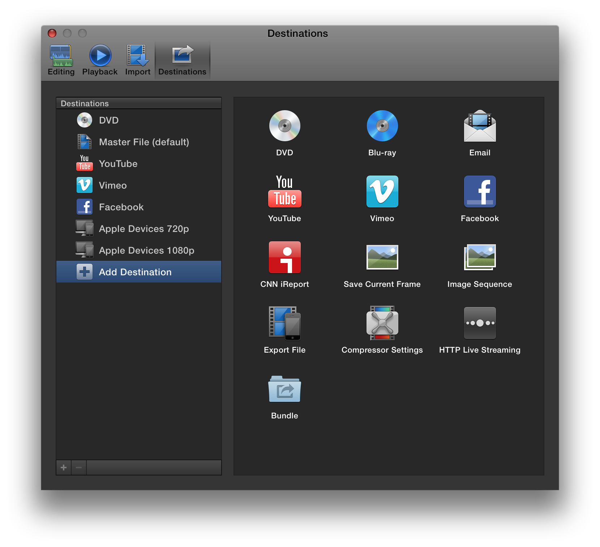The image size is (600, 547).
Task: Open the Editing preferences tab
Action: point(61,60)
